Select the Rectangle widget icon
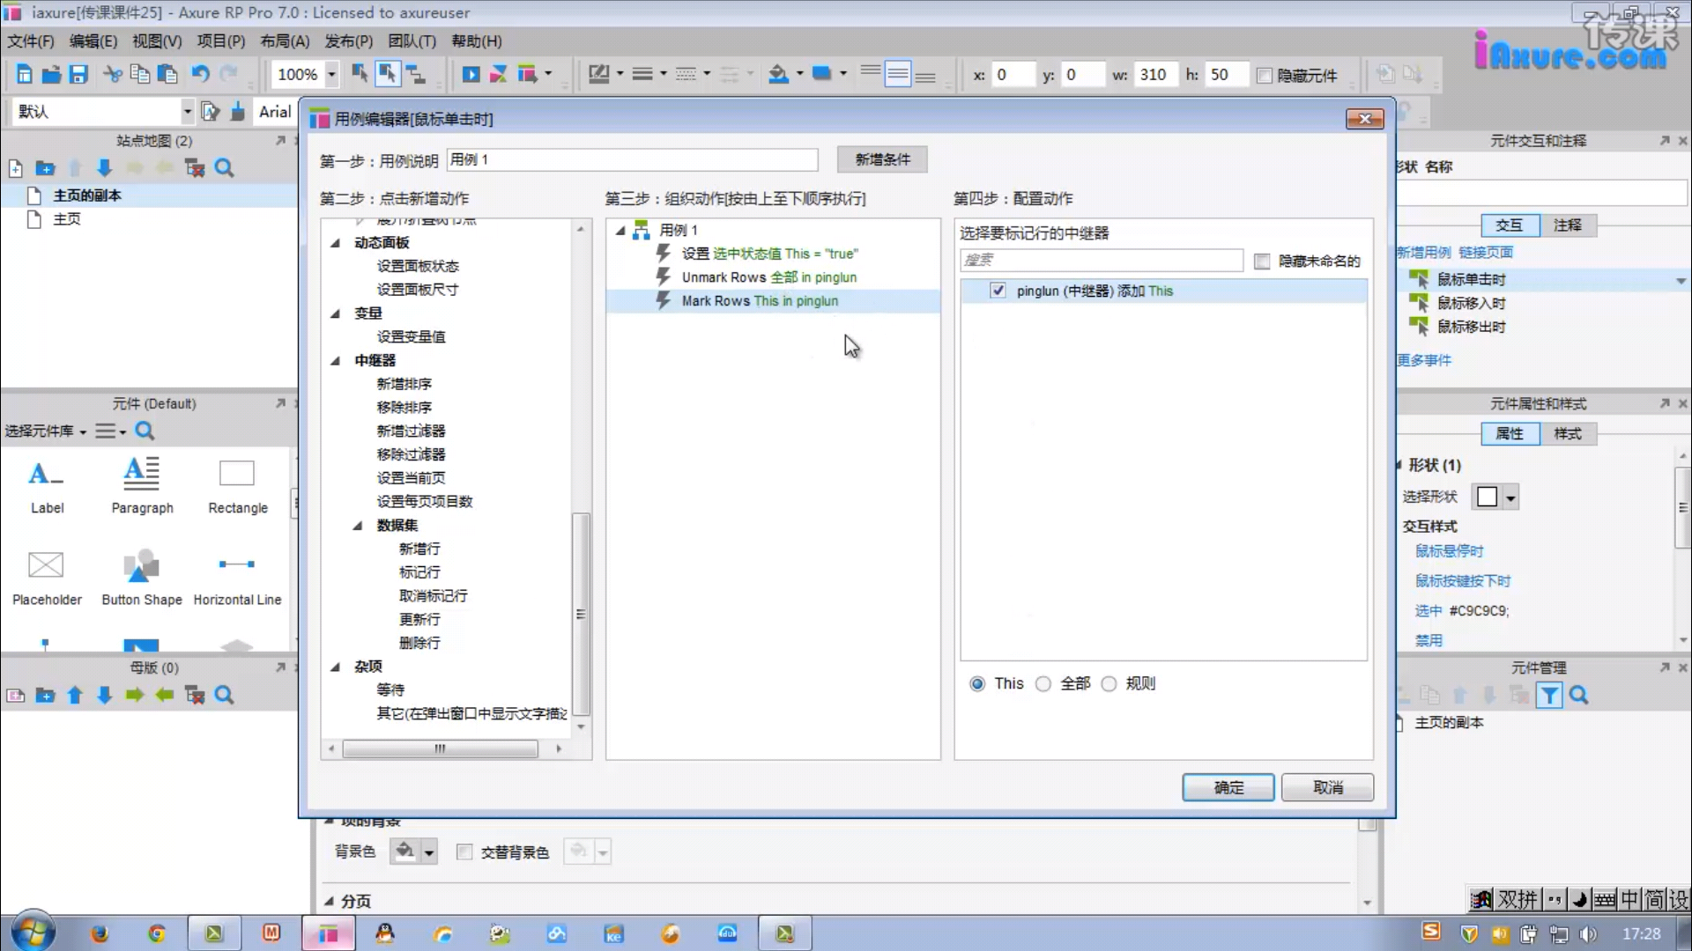 pos(236,474)
